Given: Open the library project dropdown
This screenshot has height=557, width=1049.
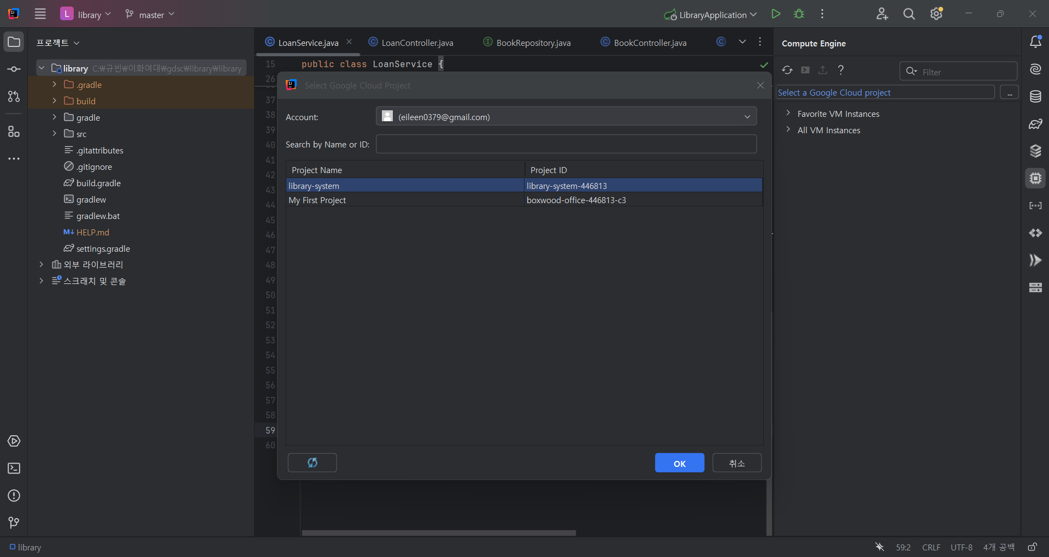Looking at the screenshot, I should [x=86, y=14].
